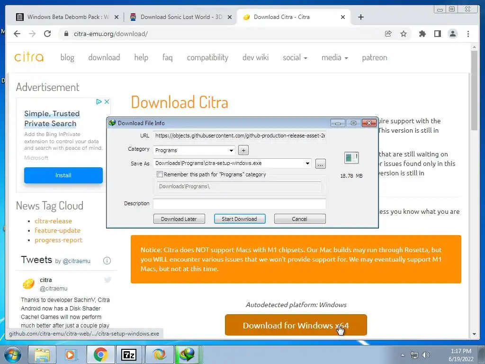485x364 pixels.
Task: Open 7-Zip from the taskbar
Action: (x=129, y=355)
